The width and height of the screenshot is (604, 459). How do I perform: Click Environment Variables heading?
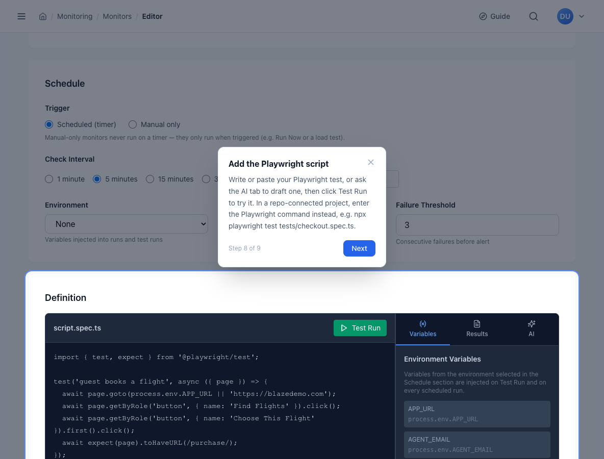[x=442, y=359]
